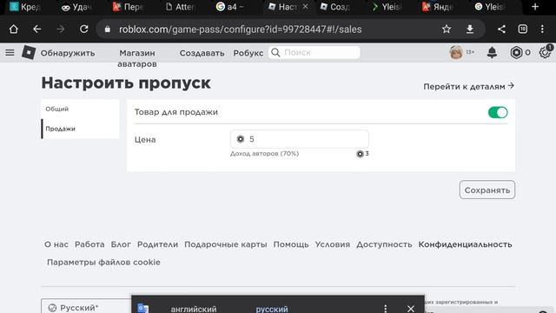Open Робукс in the nav bar
Screen dimensions: 556x313
click(x=248, y=53)
